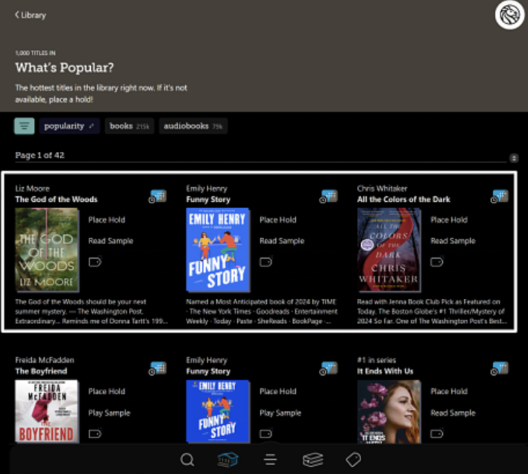This screenshot has height=474, width=528.
Task: Go back to Library via top chevron
Action: 30,15
